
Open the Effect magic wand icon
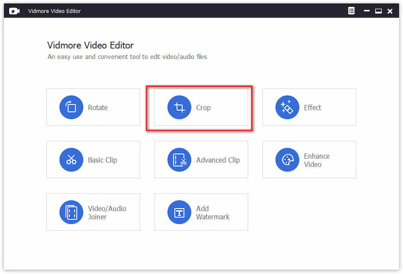pos(287,107)
